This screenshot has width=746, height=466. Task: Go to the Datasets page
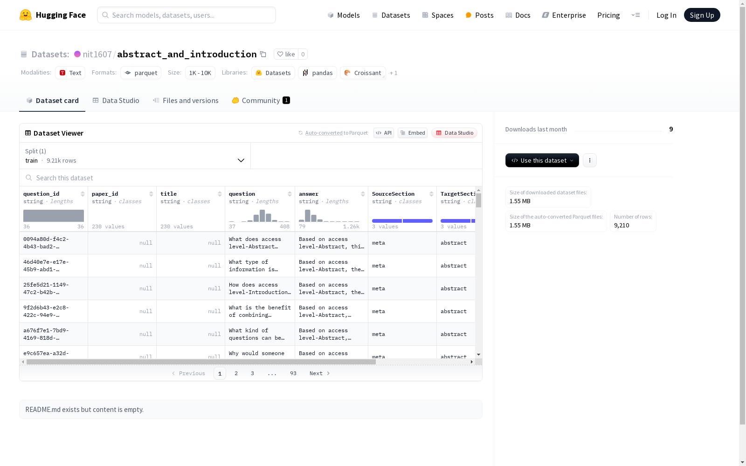391,15
